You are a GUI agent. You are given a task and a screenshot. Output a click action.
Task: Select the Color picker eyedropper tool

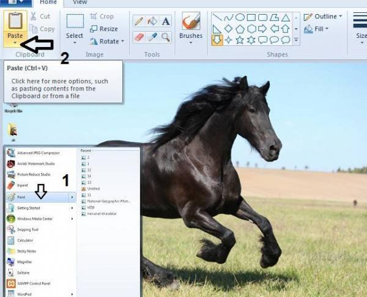pos(152,37)
